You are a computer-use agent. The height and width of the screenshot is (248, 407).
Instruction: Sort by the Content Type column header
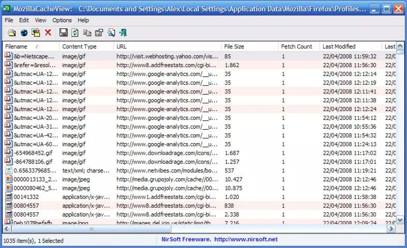[x=86, y=46]
